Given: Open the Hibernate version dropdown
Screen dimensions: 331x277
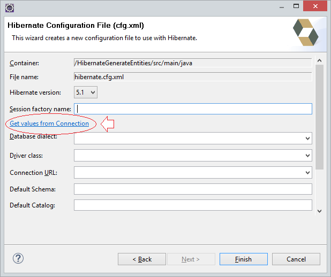Looking at the screenshot, I should tap(86, 93).
